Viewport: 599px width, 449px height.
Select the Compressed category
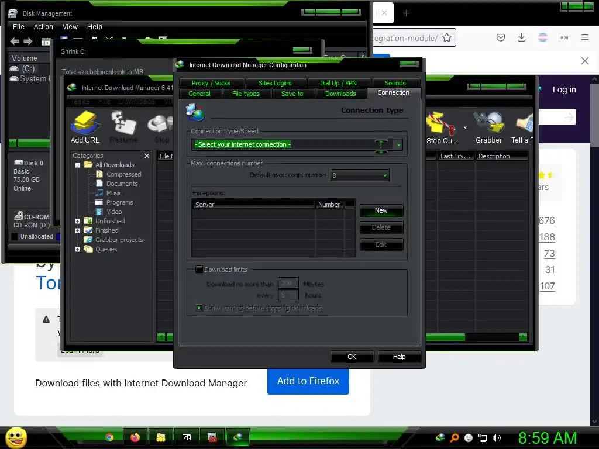pyautogui.click(x=124, y=174)
